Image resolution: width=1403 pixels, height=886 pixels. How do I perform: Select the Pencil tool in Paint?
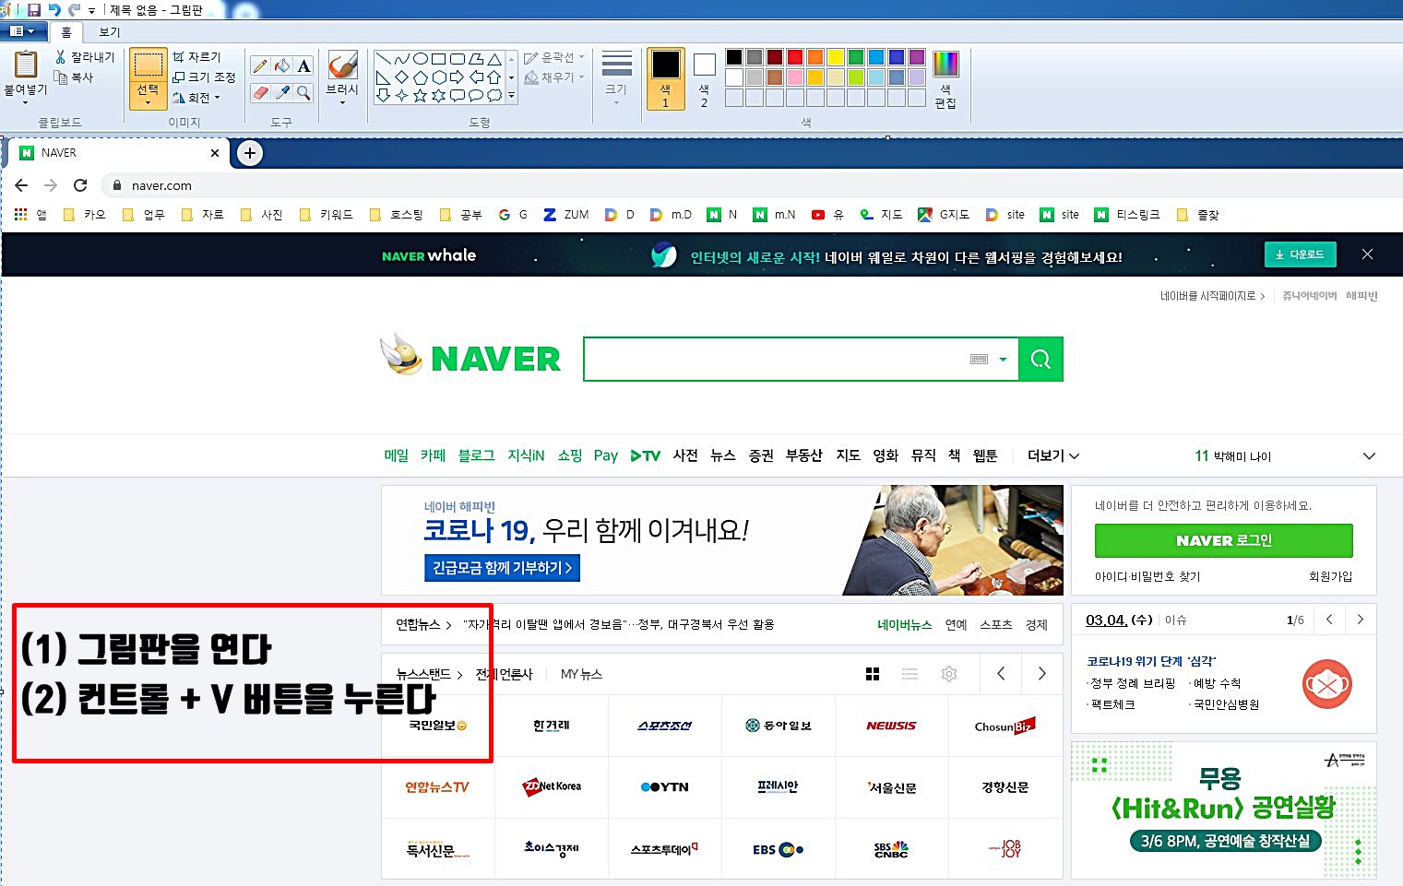(x=260, y=65)
